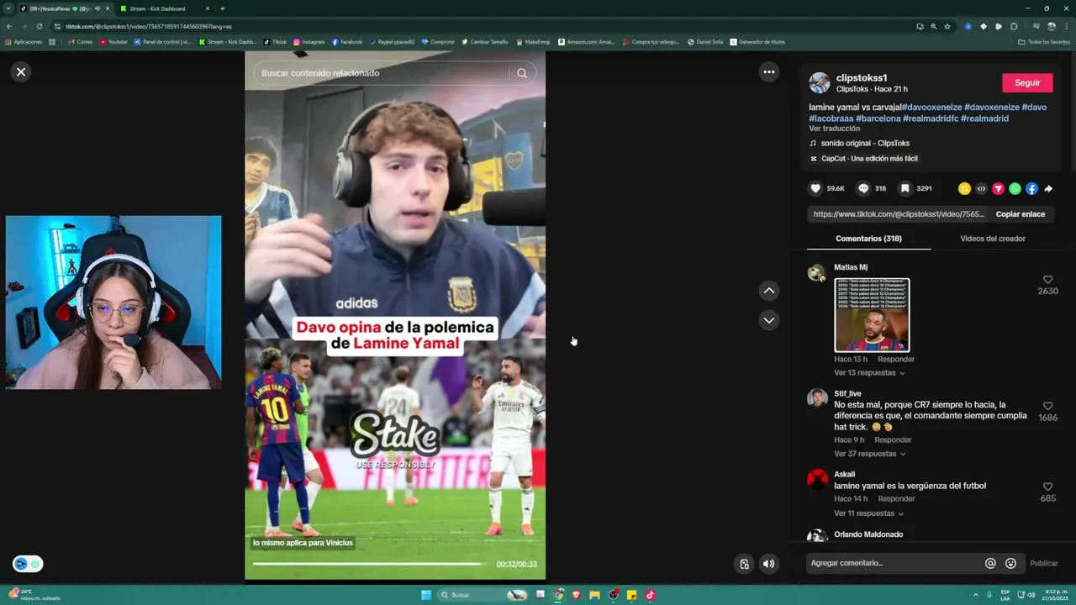Viewport: 1076px width, 605px height.
Task: Open the TikTok app in the taskbar
Action: [x=650, y=595]
